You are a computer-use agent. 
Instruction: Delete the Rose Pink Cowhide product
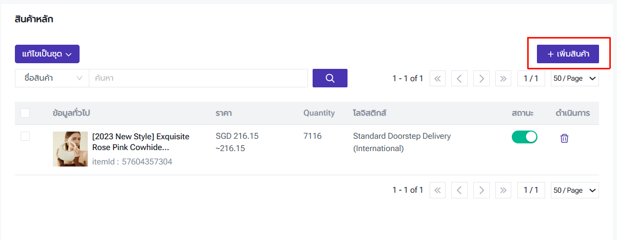564,138
